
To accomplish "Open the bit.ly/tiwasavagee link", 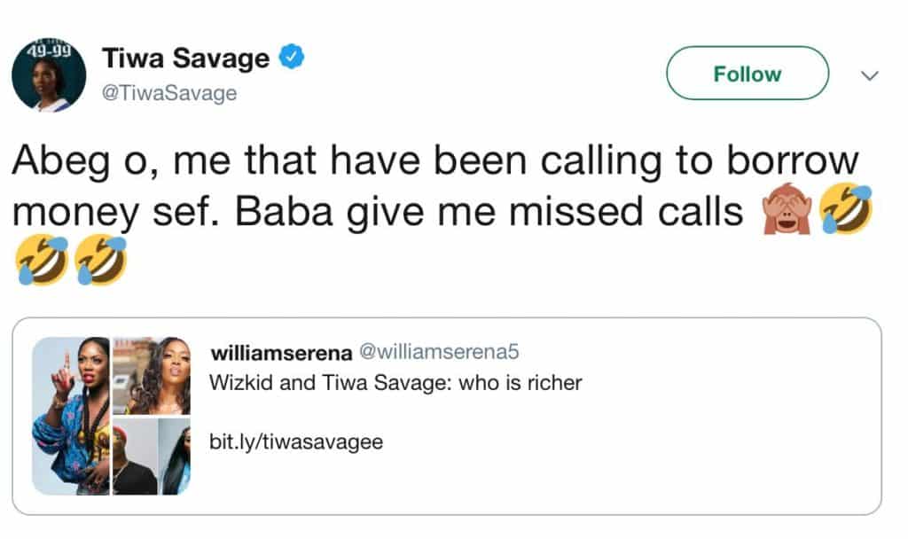I will point(296,441).
